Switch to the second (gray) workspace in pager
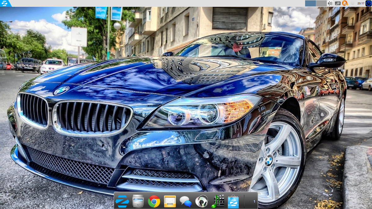This screenshot has height=209, width=372. (321, 3)
